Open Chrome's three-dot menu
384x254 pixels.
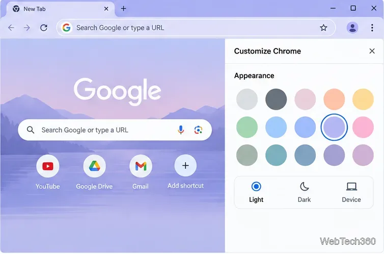pyautogui.click(x=372, y=28)
